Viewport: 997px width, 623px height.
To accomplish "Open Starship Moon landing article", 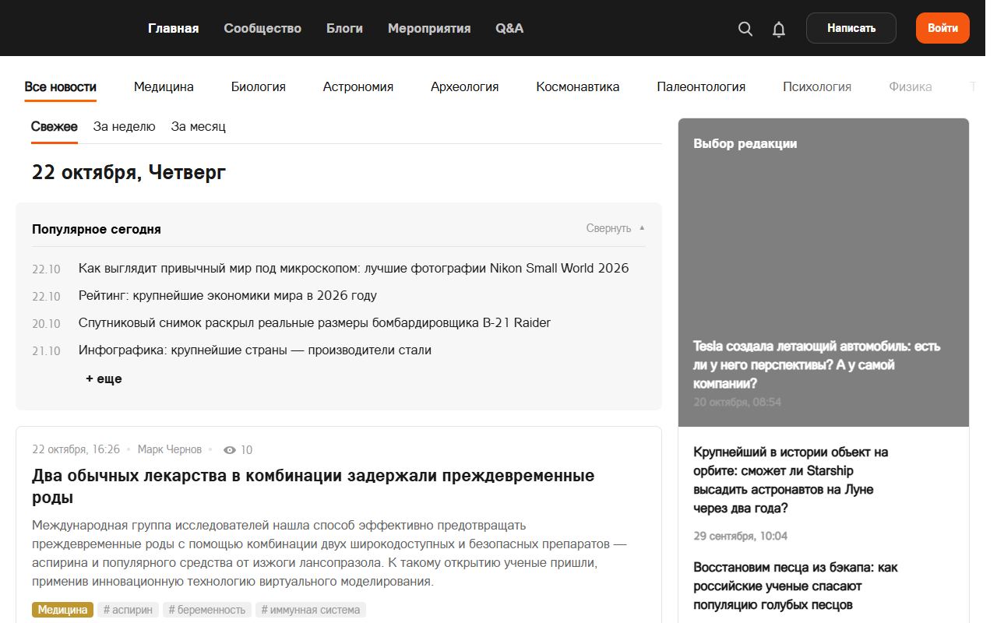I will click(791, 480).
